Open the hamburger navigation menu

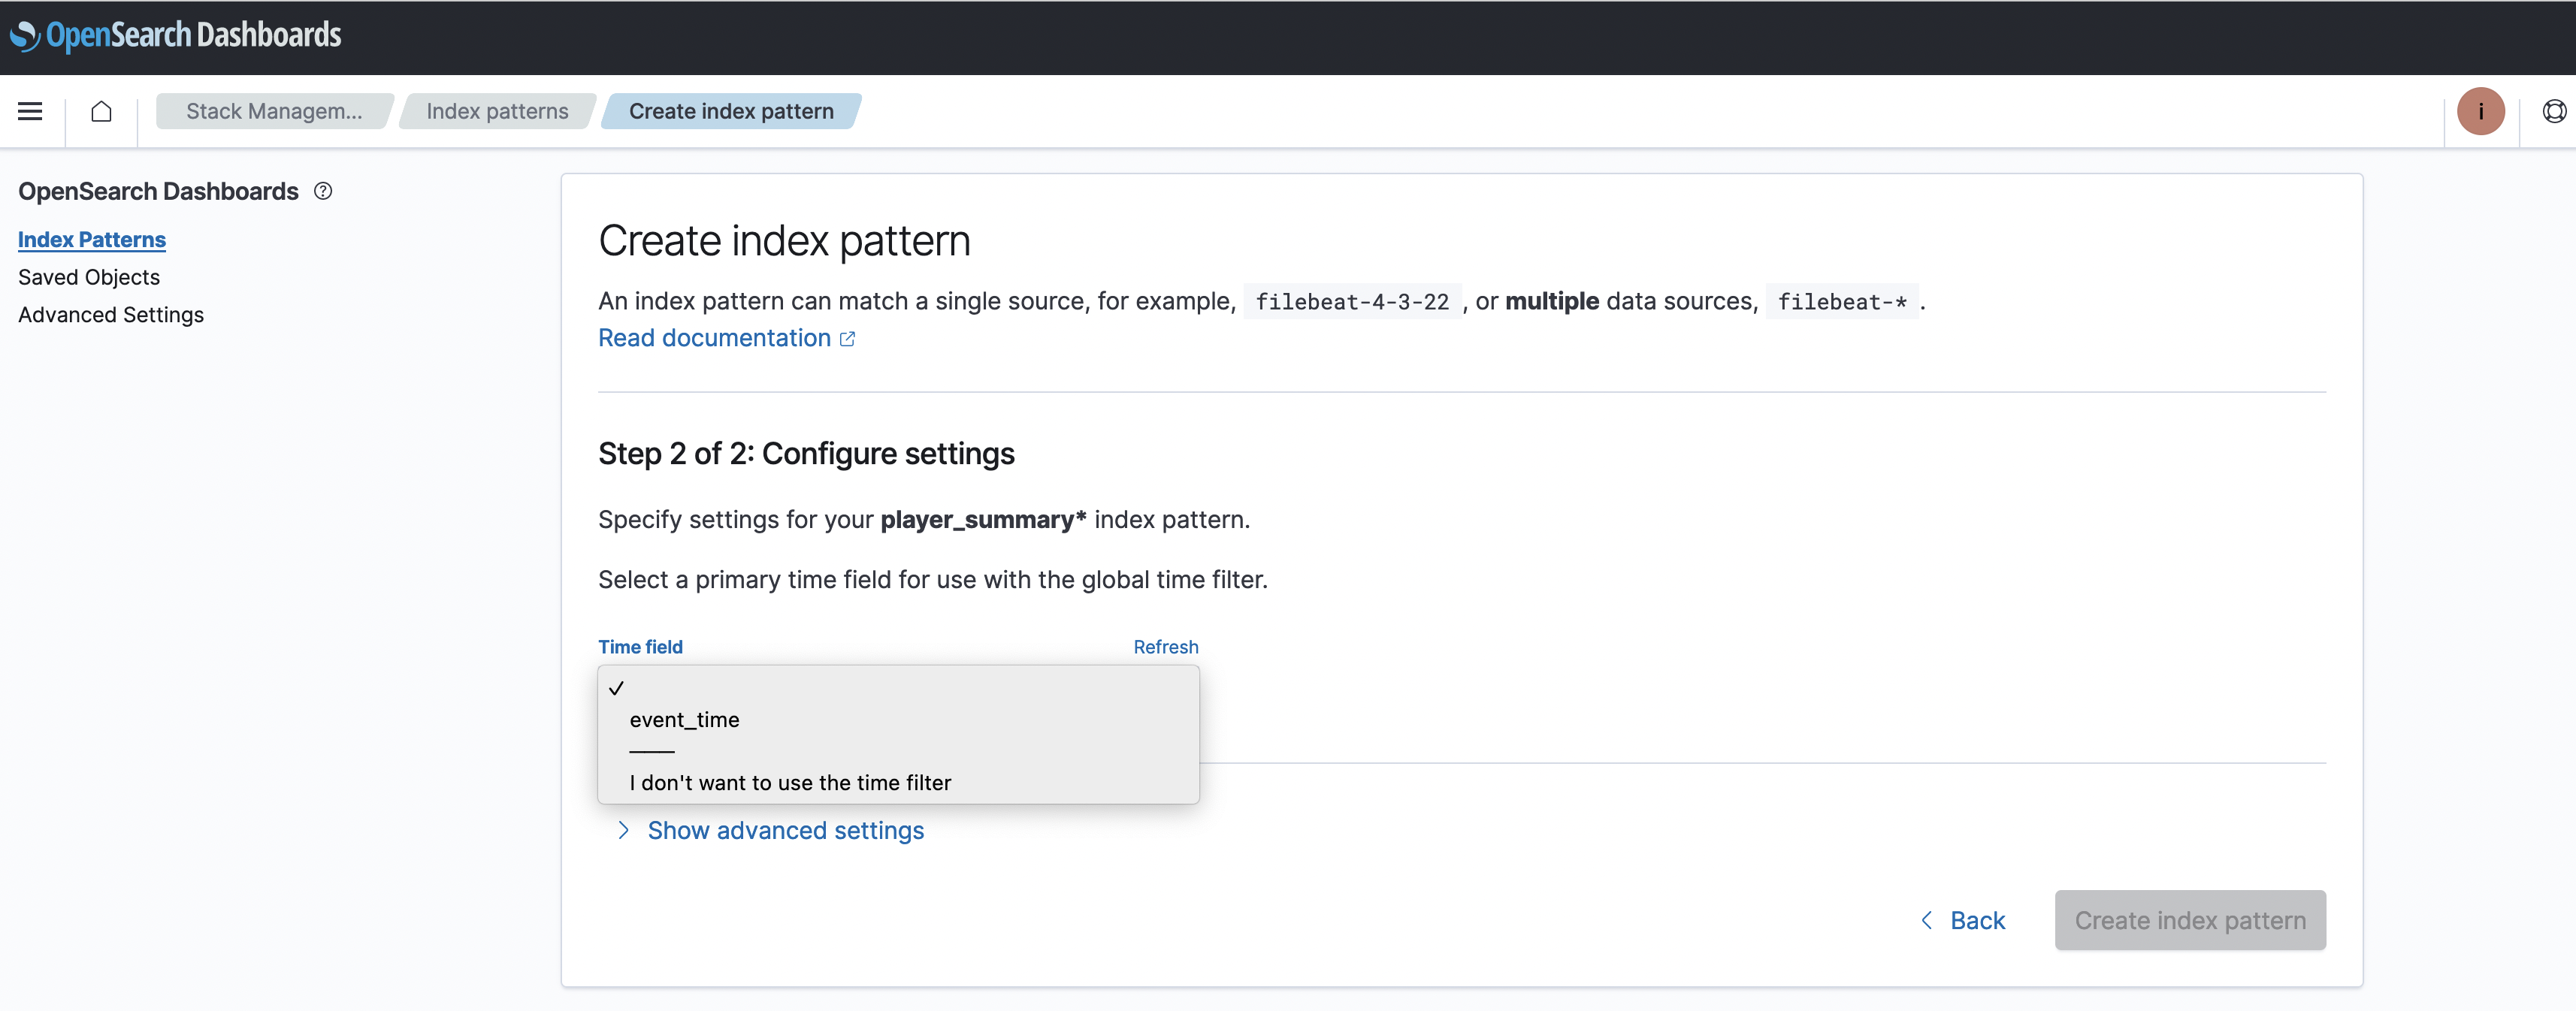[x=30, y=111]
